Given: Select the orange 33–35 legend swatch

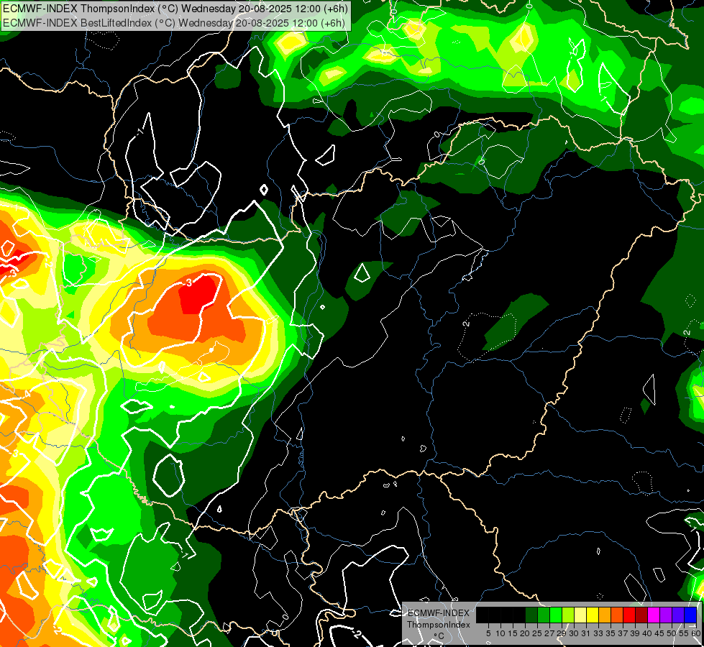Looking at the screenshot, I should (605, 615).
